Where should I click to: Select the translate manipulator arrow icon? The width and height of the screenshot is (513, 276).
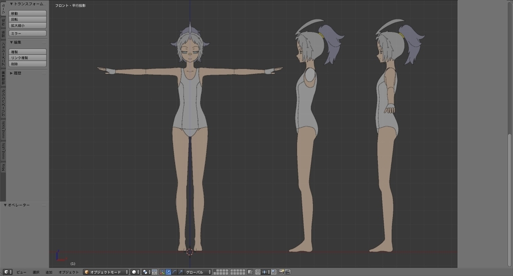point(168,272)
